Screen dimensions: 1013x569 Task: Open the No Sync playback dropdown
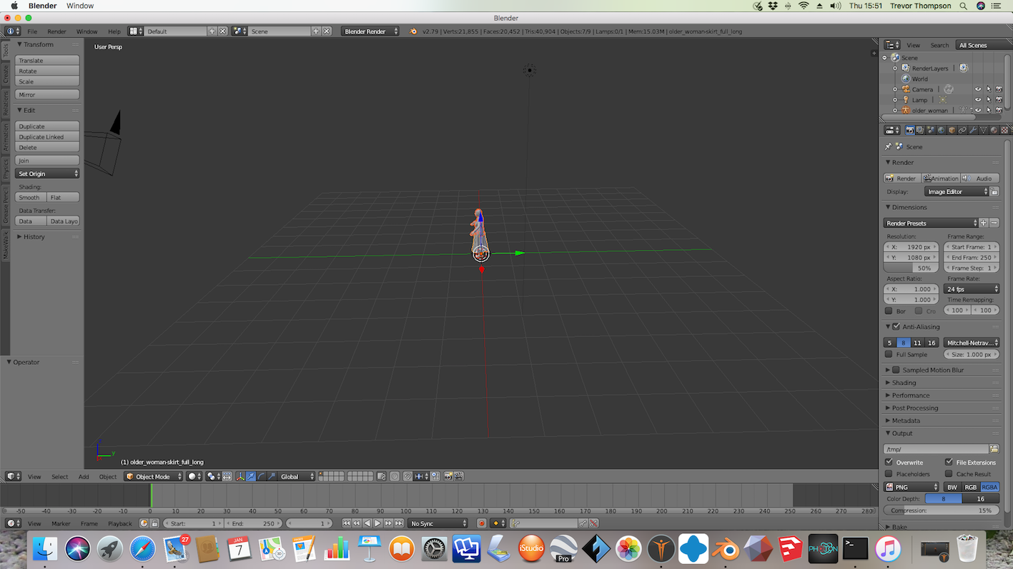point(438,523)
